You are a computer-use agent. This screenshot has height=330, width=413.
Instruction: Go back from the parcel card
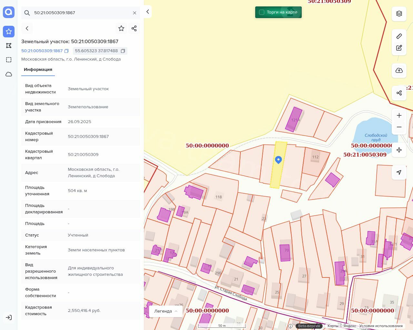click(27, 28)
